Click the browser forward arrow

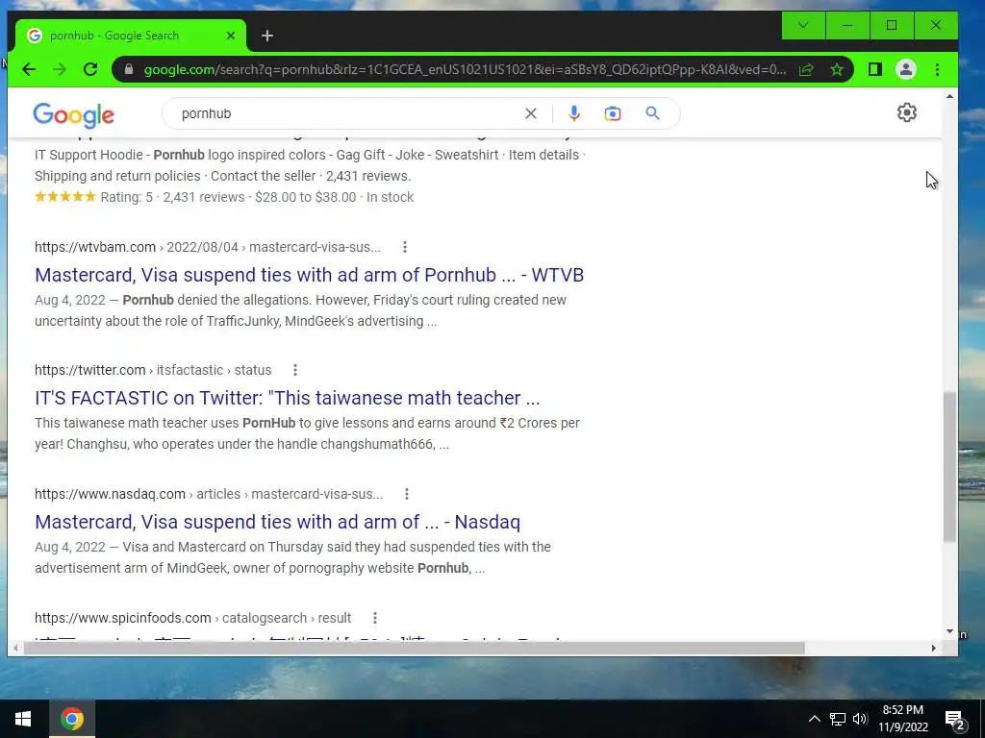(x=60, y=69)
